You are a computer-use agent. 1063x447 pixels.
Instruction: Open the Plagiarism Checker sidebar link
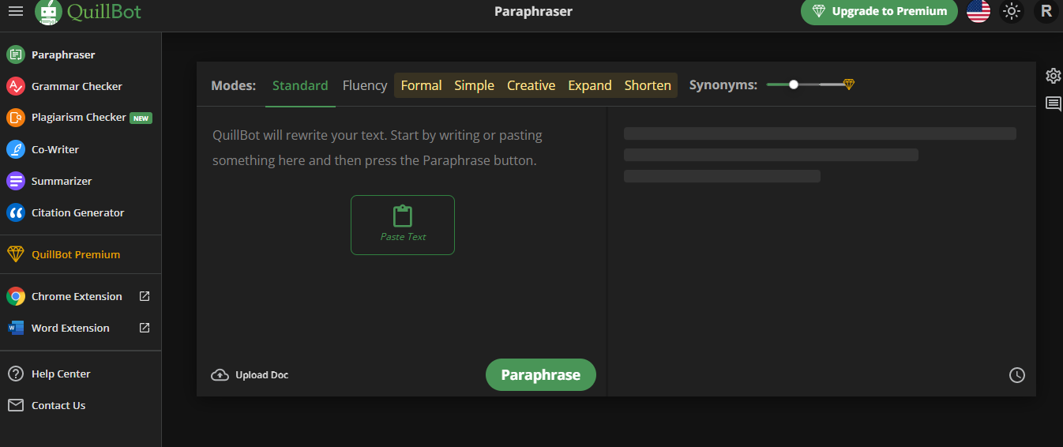(81, 118)
